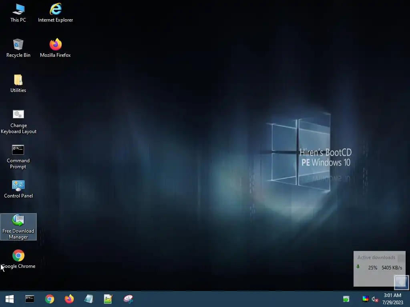Click the floating drop box square
Image resolution: width=410 pixels, height=307 pixels.
401,282
